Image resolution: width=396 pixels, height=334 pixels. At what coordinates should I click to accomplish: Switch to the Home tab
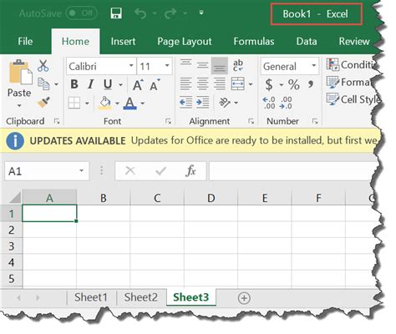pyautogui.click(x=75, y=41)
